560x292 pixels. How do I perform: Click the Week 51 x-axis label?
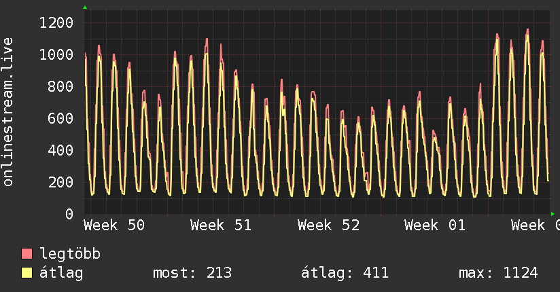(222, 225)
